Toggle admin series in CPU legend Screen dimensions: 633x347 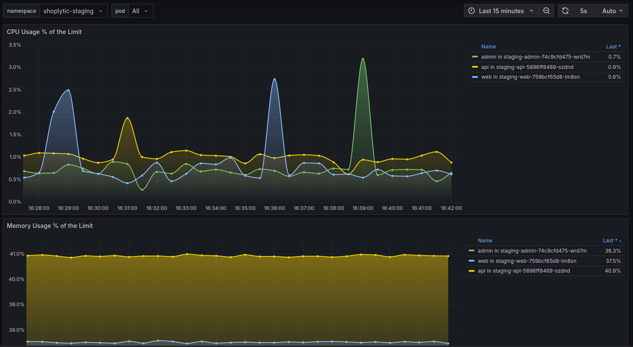(535, 57)
